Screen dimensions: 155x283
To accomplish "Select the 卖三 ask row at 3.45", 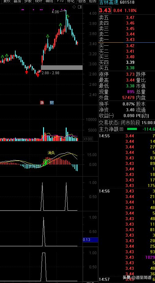I will [127, 29].
